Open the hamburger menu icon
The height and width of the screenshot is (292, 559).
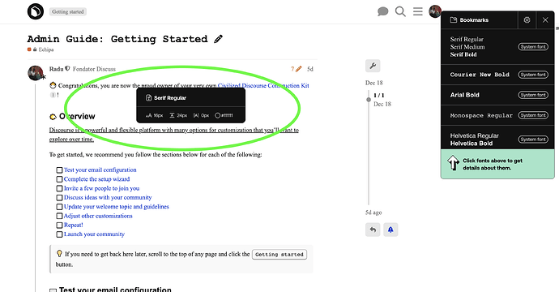point(418,11)
